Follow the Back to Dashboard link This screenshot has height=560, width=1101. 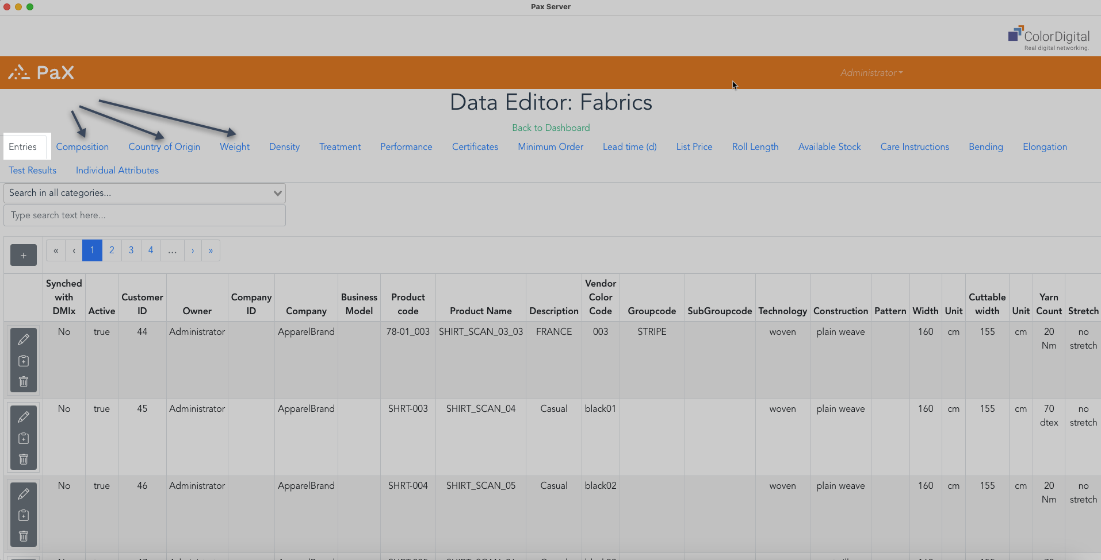550,128
